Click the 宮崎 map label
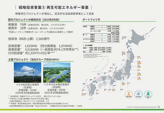This screenshot has height=113, width=164. coord(97,93)
